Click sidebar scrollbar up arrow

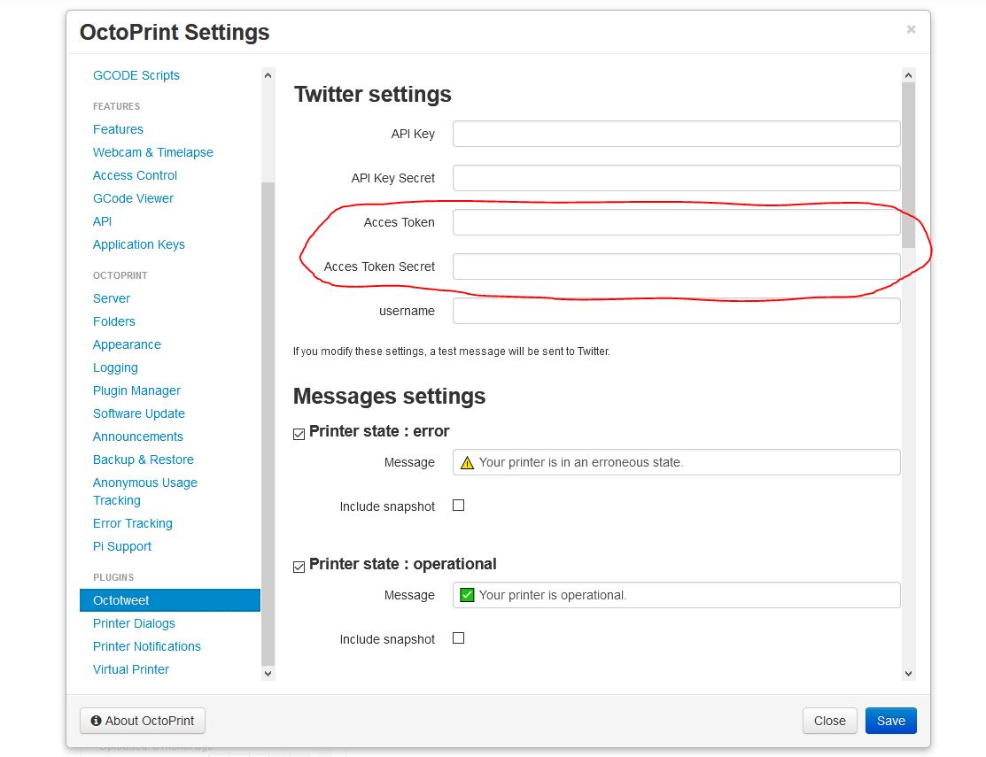pyautogui.click(x=268, y=75)
